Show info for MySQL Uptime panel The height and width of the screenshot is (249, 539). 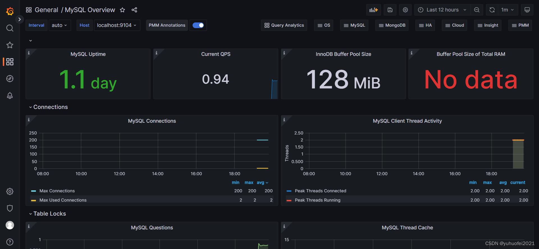click(x=29, y=53)
